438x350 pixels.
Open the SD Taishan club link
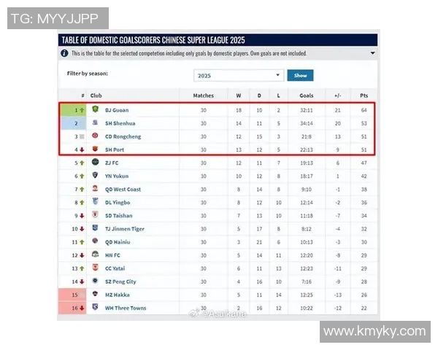[x=118, y=215]
